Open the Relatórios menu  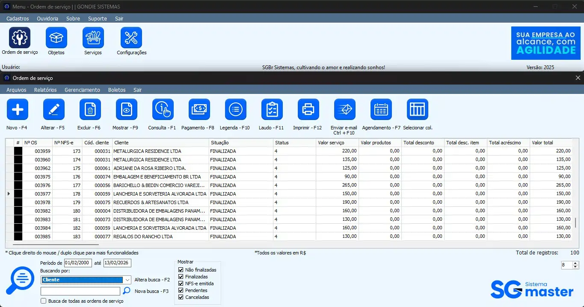click(45, 90)
